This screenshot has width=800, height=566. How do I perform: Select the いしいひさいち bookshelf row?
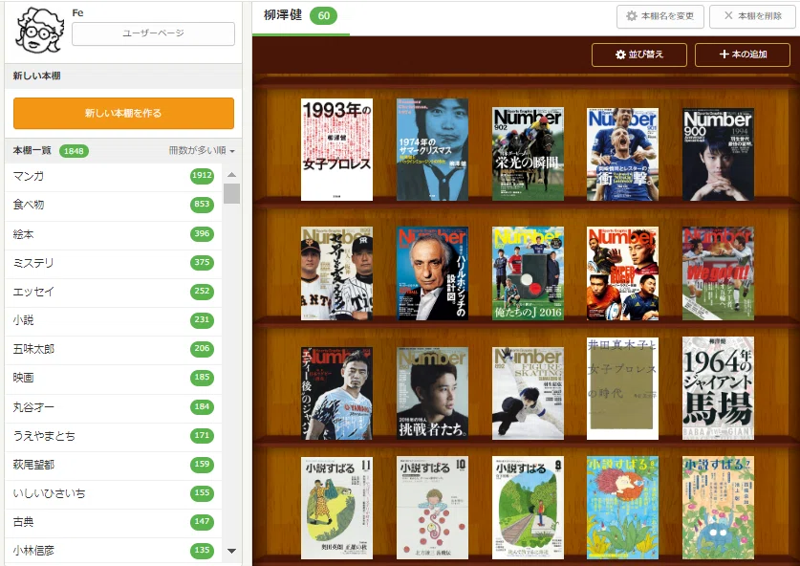(114, 493)
